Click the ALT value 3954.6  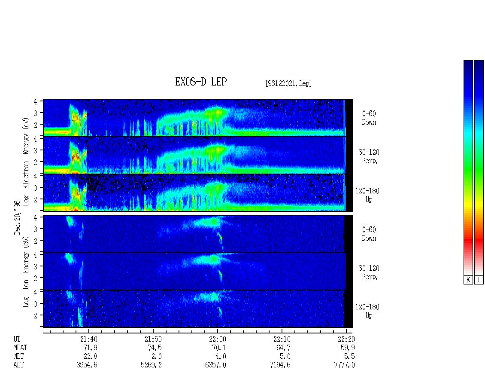pyautogui.click(x=87, y=365)
